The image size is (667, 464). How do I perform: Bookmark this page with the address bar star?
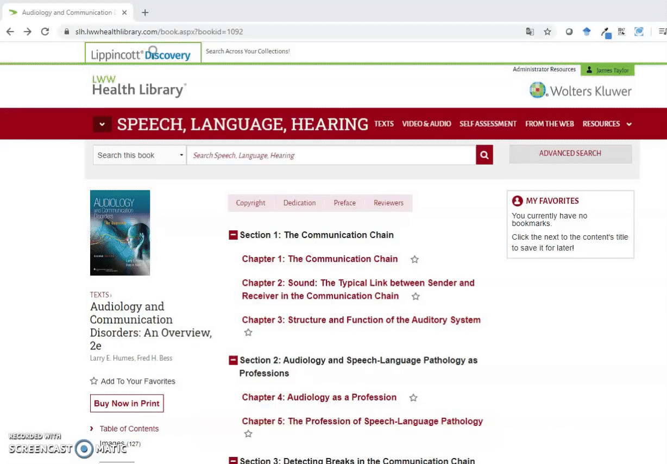point(548,32)
